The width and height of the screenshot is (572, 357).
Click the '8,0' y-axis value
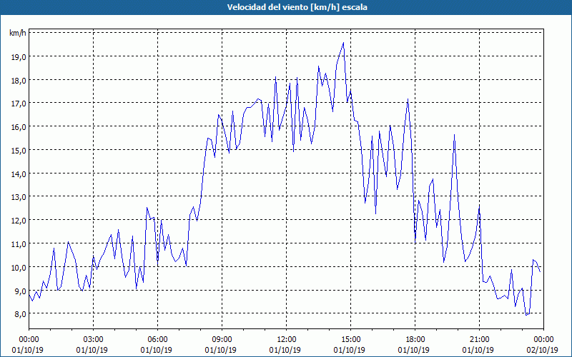[21, 314]
